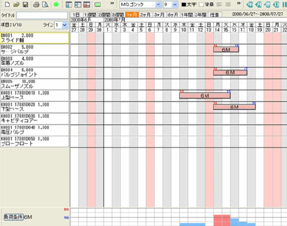Viewport: 287px width, 226px height.
Task: Click the green circle status icon
Action: (56, 5)
